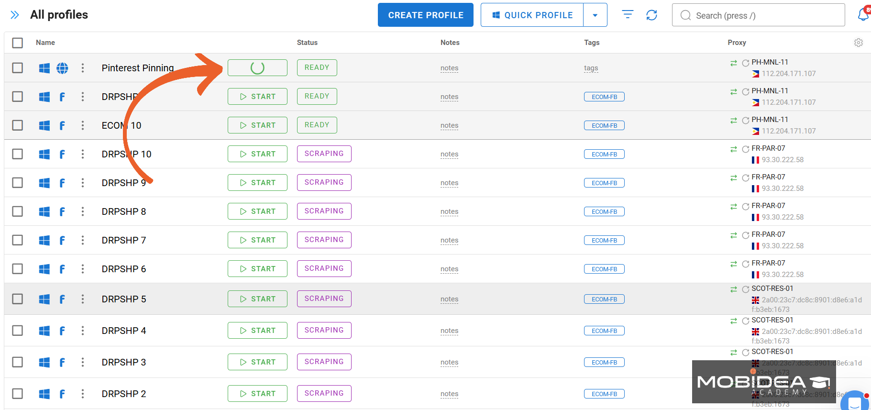Image resolution: width=871 pixels, height=410 pixels.
Task: Select the DRPSHP 7 profile checkbox
Action: click(18, 240)
